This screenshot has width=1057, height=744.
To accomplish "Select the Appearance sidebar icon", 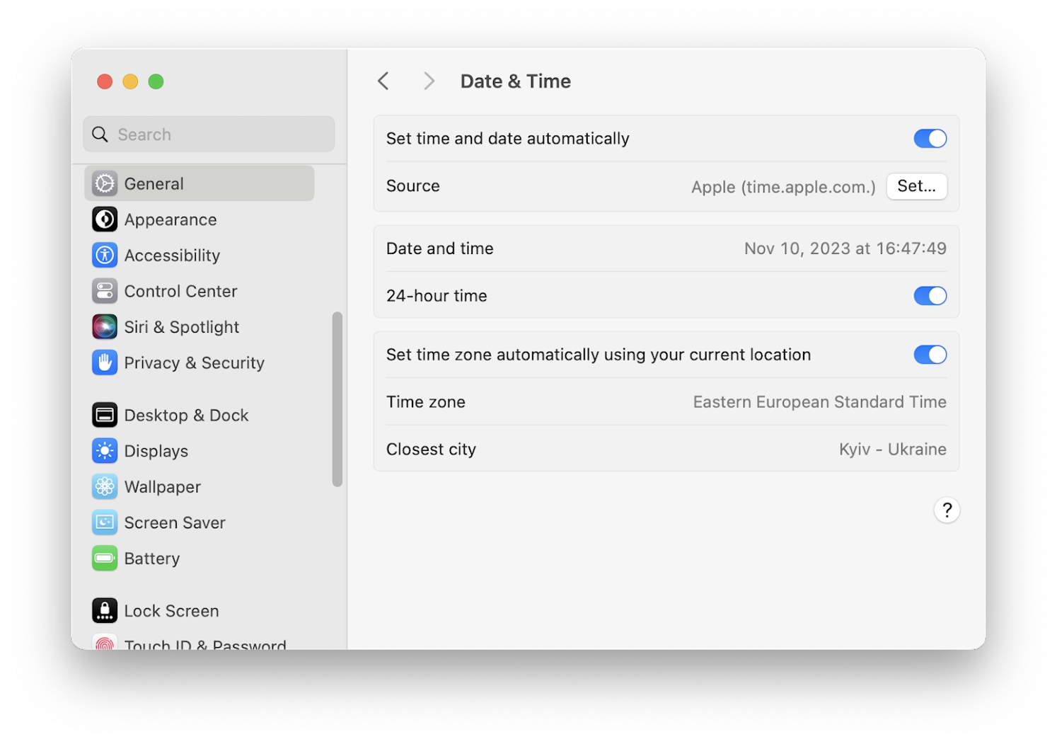I will pyautogui.click(x=104, y=219).
